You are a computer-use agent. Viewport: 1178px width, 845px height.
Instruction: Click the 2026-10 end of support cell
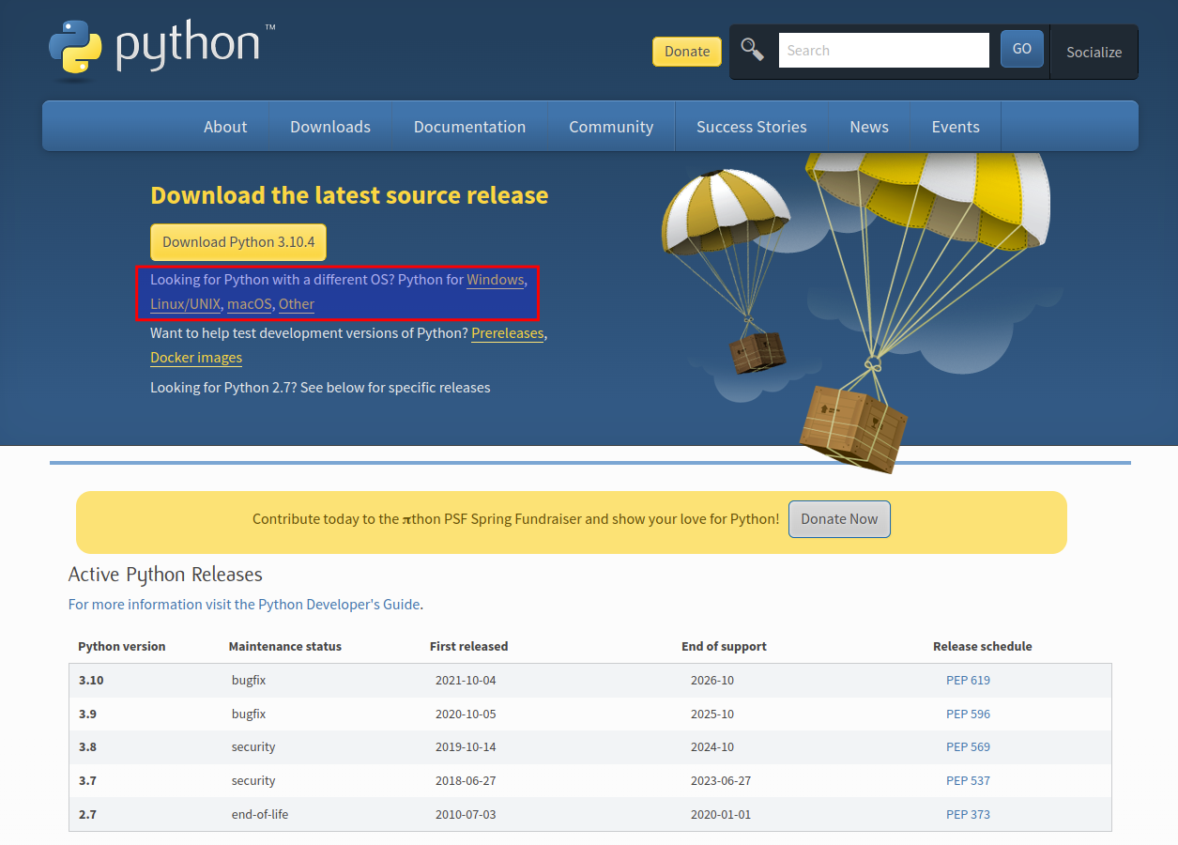tap(712, 681)
